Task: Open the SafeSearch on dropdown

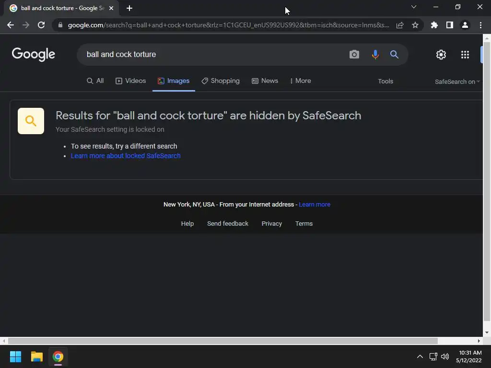Action: (457, 81)
